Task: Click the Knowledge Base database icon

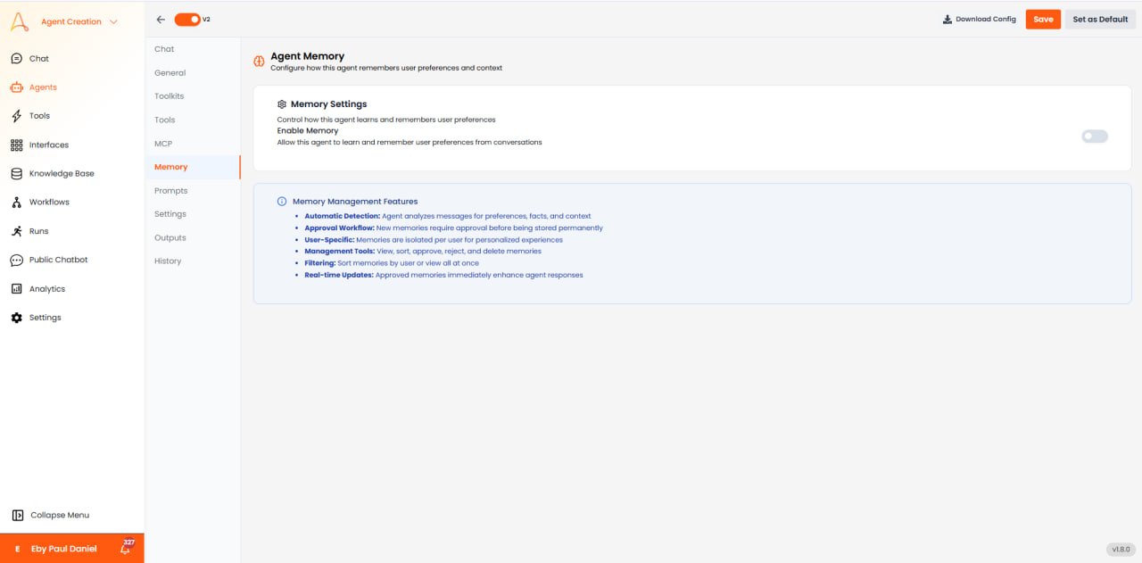Action: tap(16, 173)
